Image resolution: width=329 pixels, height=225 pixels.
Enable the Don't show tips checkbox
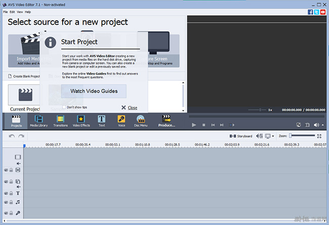point(64,107)
